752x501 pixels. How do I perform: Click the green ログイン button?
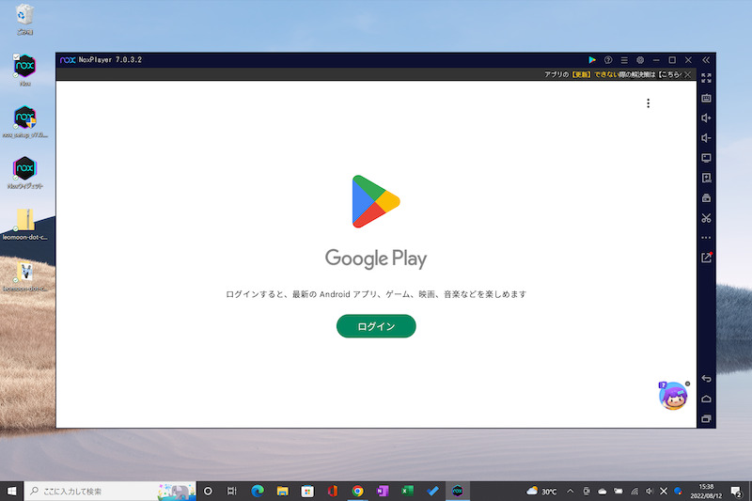pos(376,326)
